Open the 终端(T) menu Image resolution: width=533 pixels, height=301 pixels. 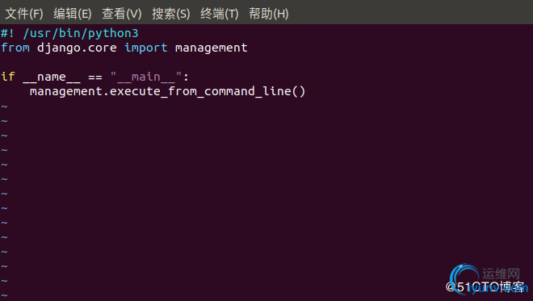[x=219, y=14]
